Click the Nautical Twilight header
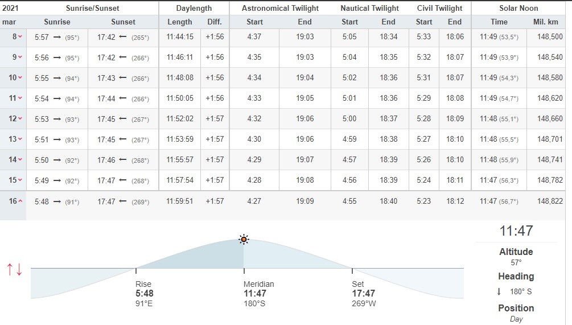The height and width of the screenshot is (325, 572). 369,8
